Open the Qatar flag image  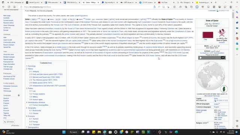(207, 35)
